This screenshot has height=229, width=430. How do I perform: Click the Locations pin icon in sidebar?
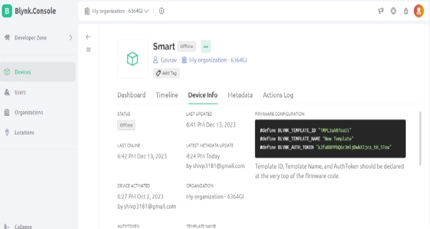[x=7, y=133]
